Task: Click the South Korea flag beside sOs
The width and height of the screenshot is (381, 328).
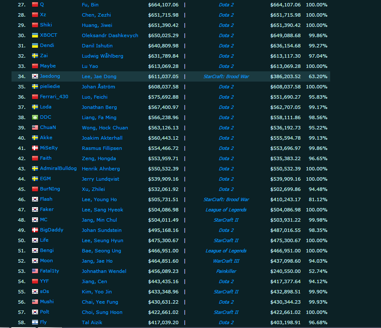Action: [x=35, y=292]
